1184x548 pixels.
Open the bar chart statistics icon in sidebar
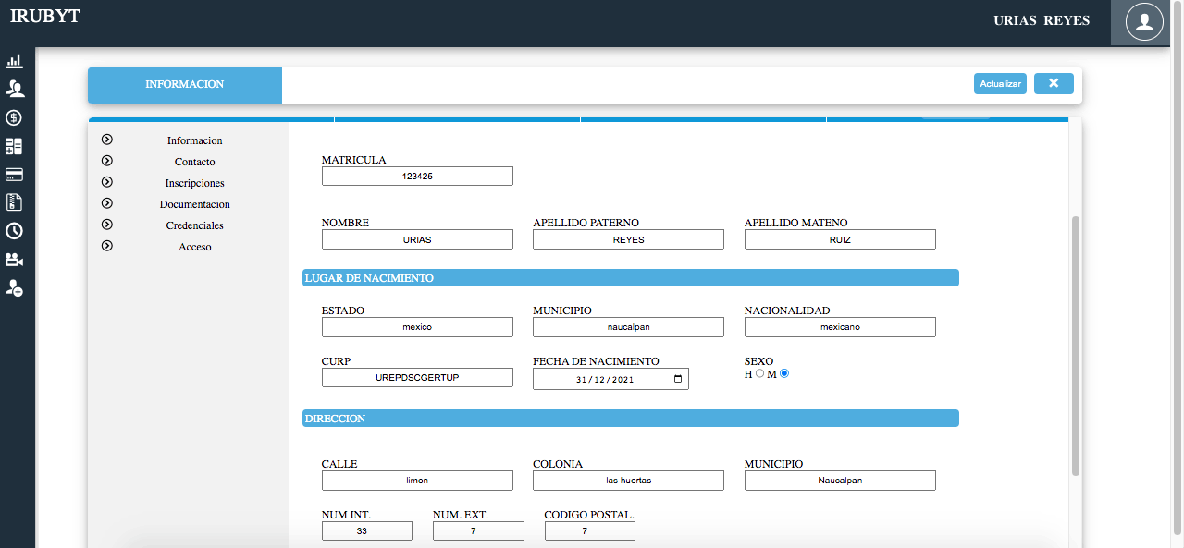click(x=14, y=62)
